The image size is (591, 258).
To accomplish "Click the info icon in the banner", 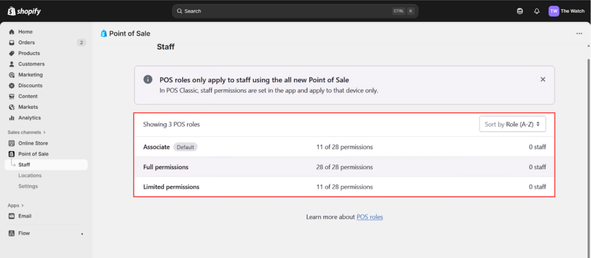I will (148, 80).
